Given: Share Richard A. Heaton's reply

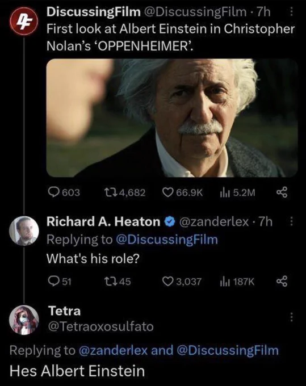Looking at the screenshot, I should 282,281.
